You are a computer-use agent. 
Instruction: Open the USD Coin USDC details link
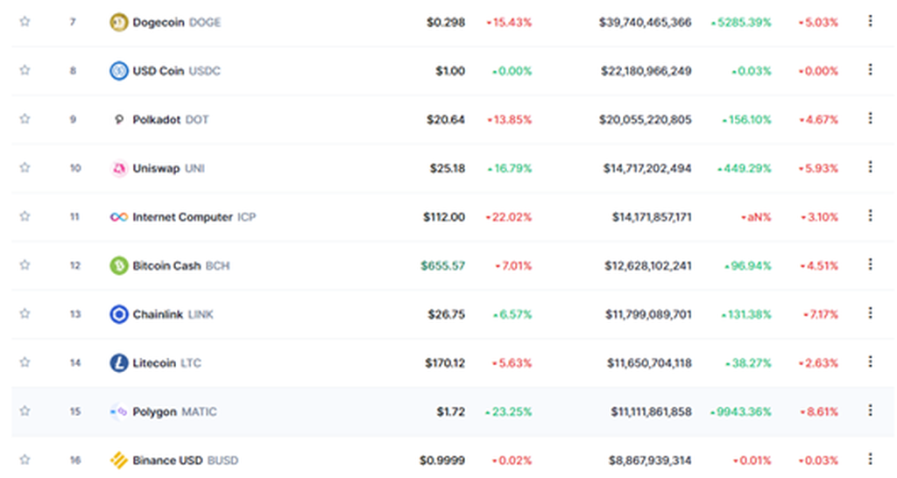(x=176, y=71)
